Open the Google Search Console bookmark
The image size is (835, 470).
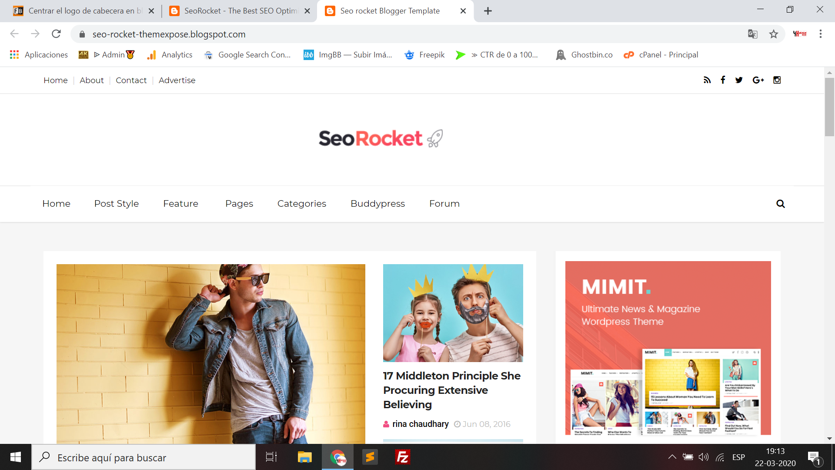pos(247,55)
